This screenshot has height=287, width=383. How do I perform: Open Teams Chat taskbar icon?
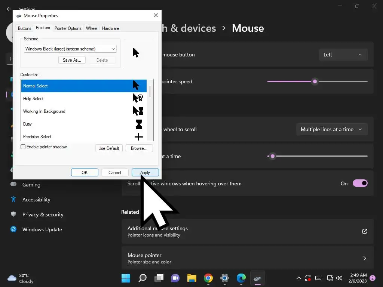[x=175, y=278]
